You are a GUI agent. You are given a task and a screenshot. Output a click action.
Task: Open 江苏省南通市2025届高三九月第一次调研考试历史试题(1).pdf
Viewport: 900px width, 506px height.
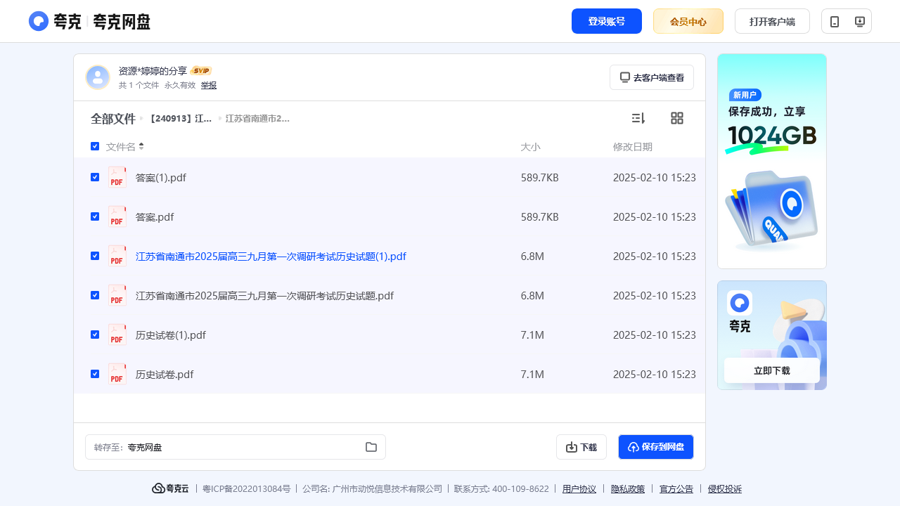point(271,257)
